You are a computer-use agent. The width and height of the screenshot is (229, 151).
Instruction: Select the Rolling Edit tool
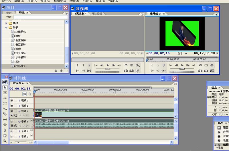point(5,104)
